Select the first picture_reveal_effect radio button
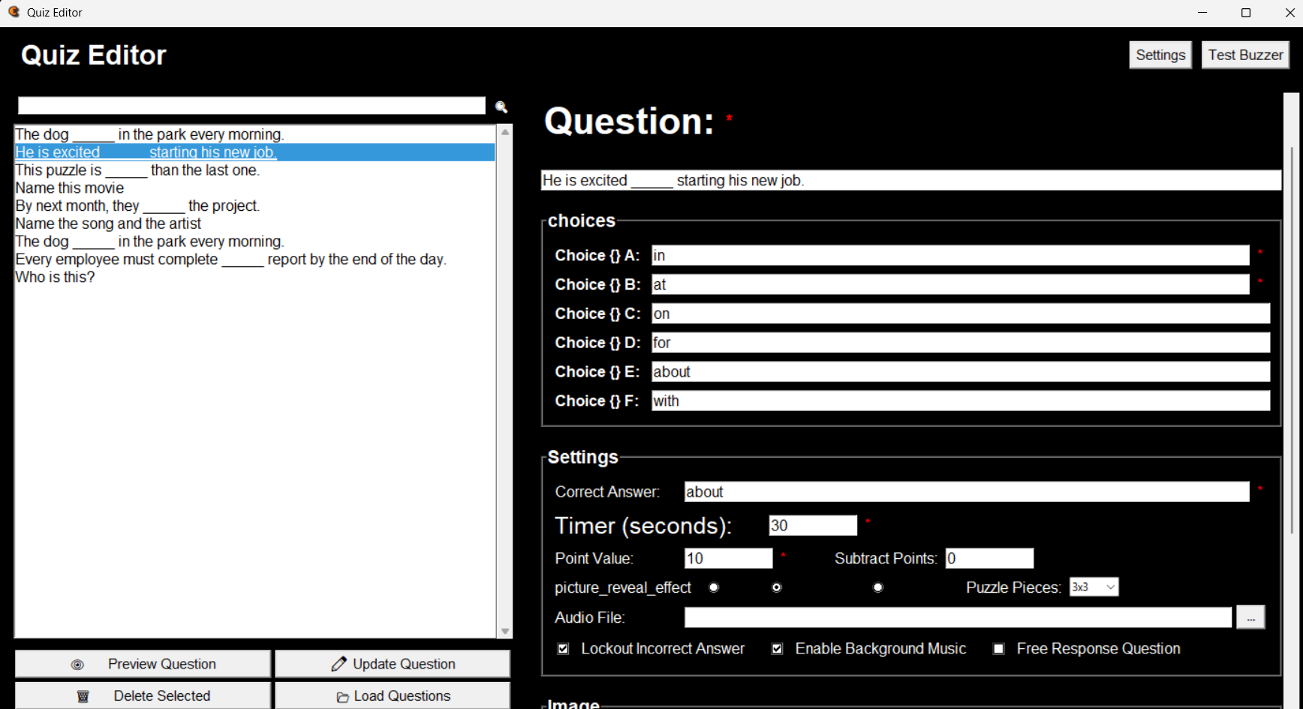The image size is (1303, 709). pyautogui.click(x=714, y=587)
